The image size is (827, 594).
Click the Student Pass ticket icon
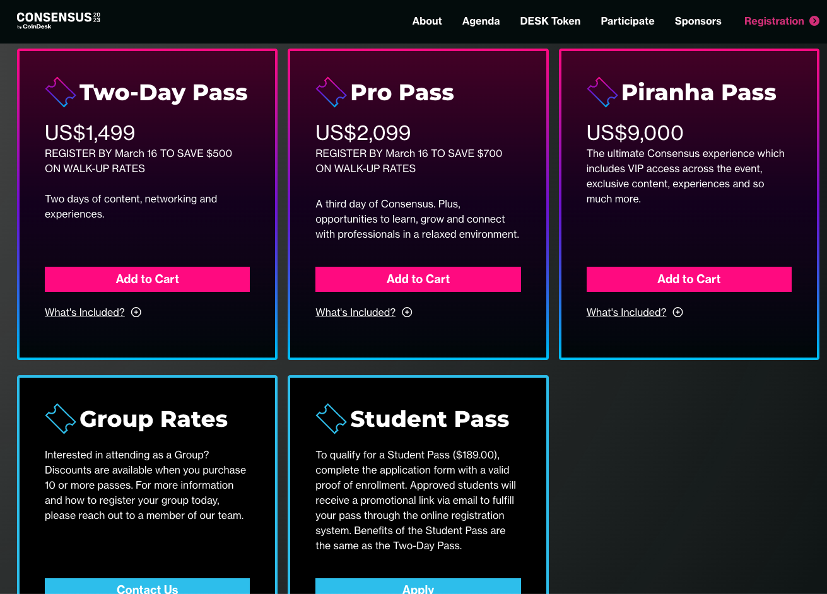tap(331, 419)
